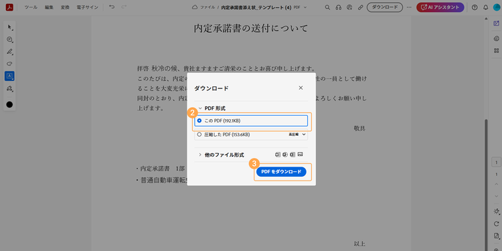Select the arrow selection tool

click(x=9, y=27)
